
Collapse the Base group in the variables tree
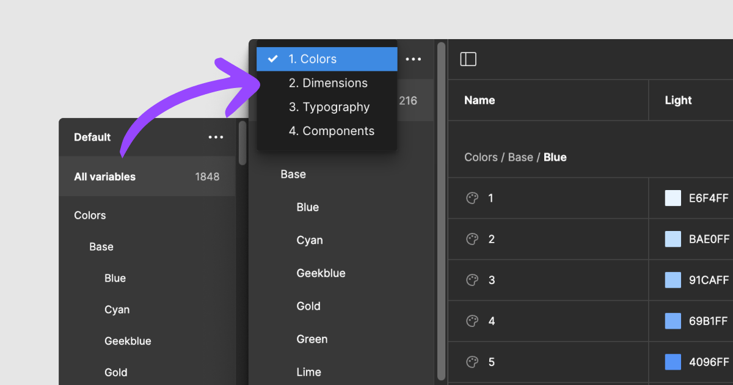click(x=293, y=174)
